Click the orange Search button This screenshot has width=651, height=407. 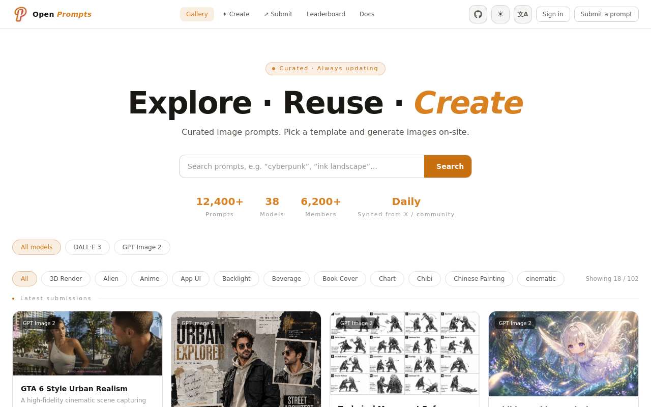(448, 166)
